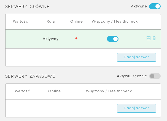Select the Wartość column header in main servers
The width and height of the screenshot is (167, 121).
(20, 21)
